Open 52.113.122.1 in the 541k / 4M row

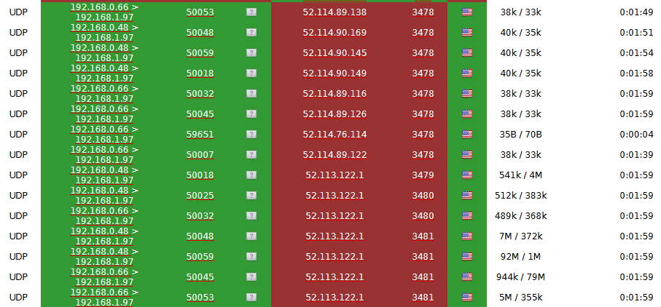[x=335, y=175]
